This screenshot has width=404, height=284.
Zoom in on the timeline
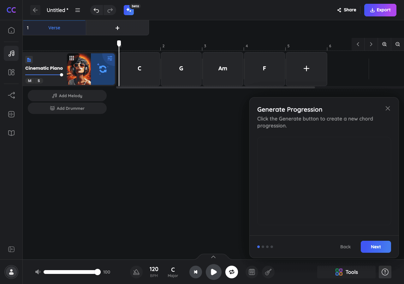[384, 44]
